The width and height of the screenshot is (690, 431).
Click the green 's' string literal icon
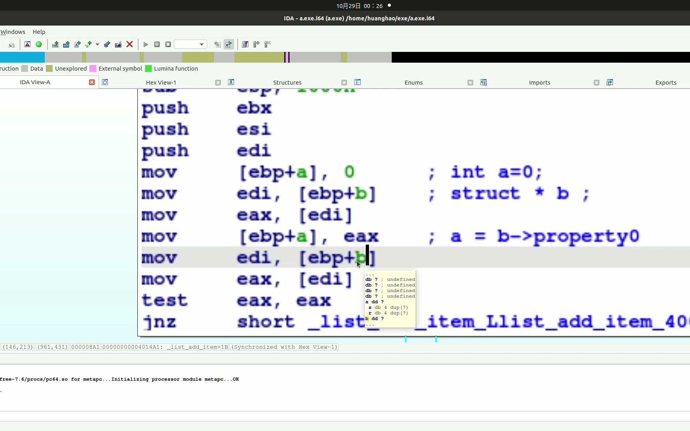point(88,44)
